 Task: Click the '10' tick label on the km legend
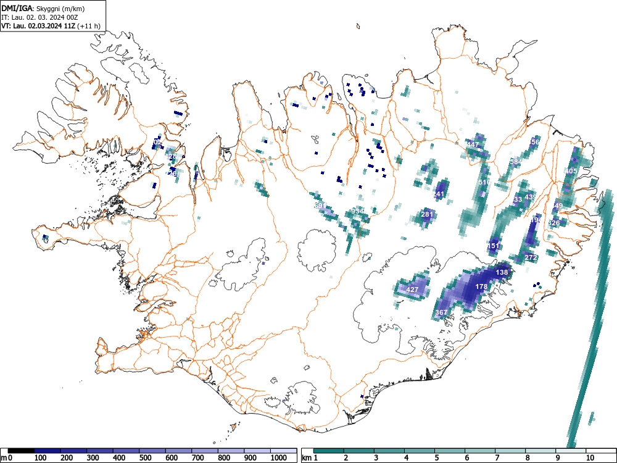(589, 458)
